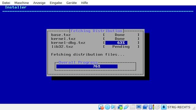Viewport: 196px width, 110px height.
Task: Click the window resize grip
Action: (194, 108)
